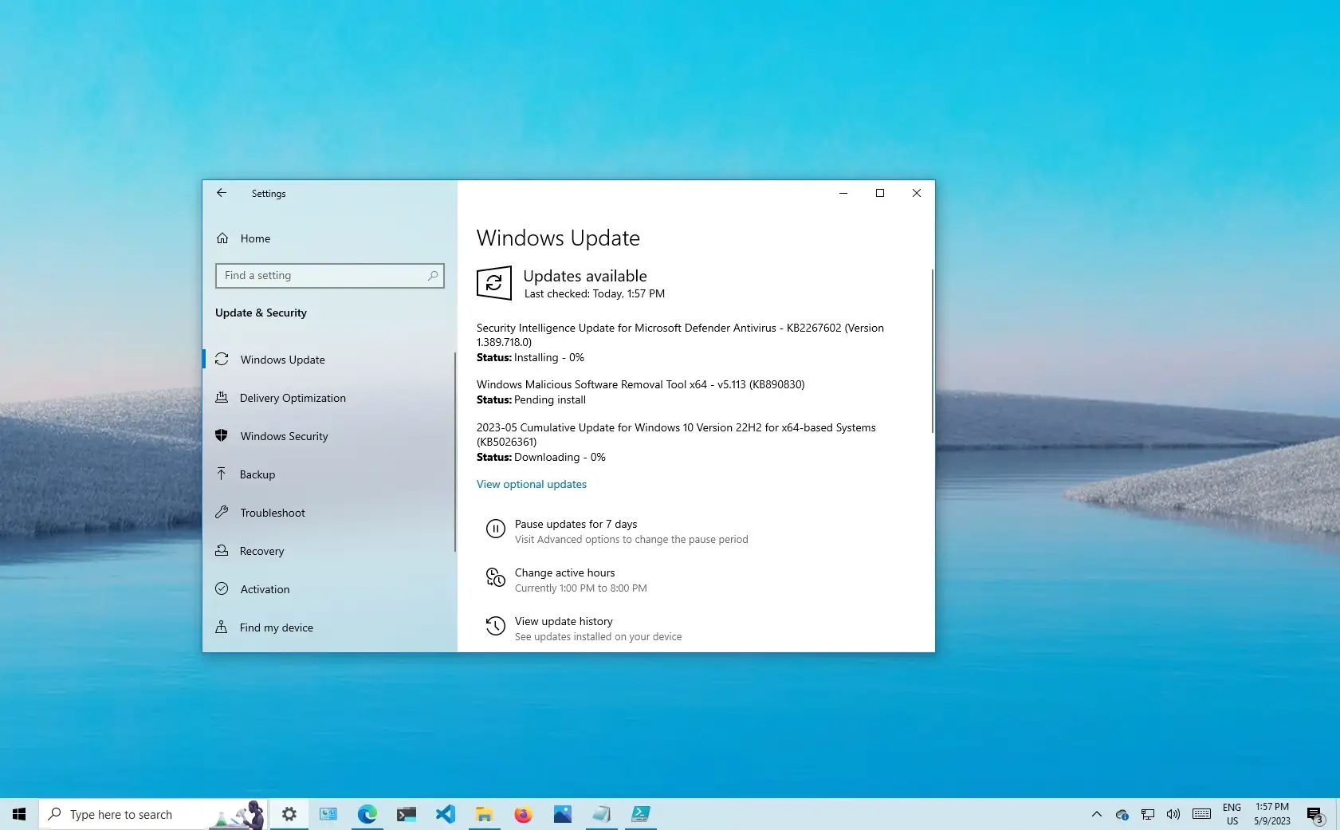Viewport: 1340px width, 830px height.
Task: Select Recovery in the sidebar
Action: [261, 551]
